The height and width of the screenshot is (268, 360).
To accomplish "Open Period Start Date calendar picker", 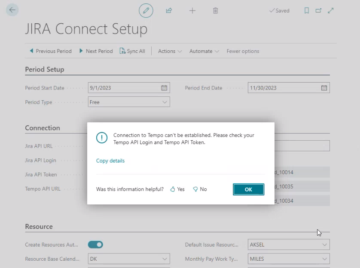I will point(164,88).
